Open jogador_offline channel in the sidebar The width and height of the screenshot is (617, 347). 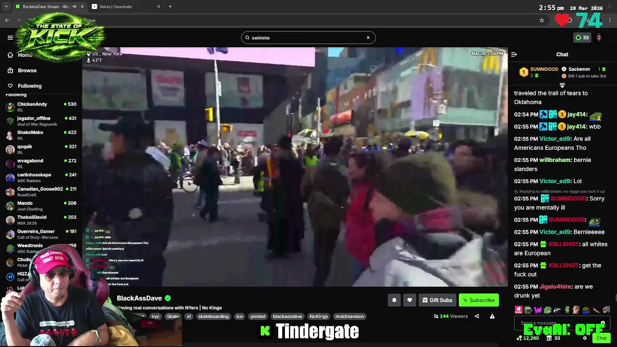pos(41,121)
